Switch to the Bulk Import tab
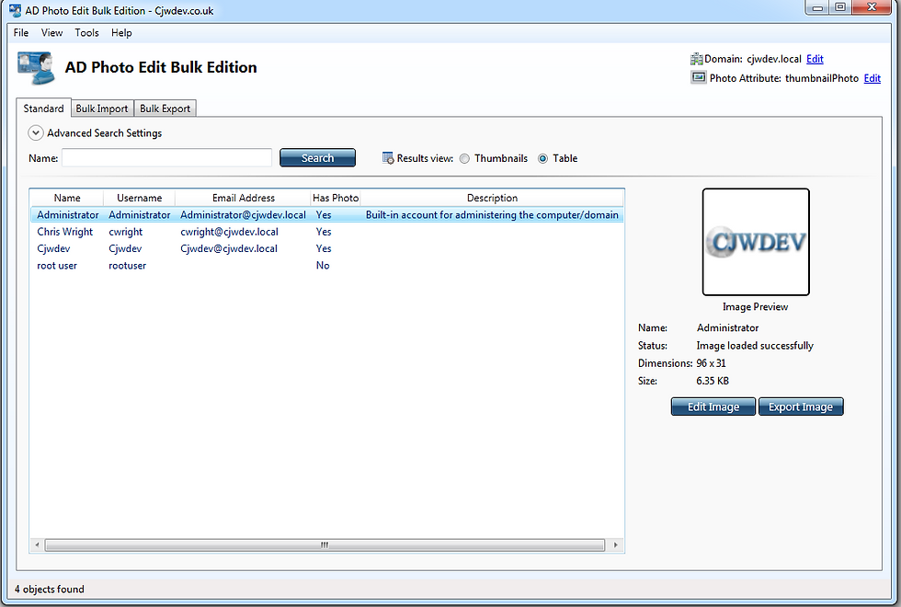The image size is (901, 607). tap(102, 109)
